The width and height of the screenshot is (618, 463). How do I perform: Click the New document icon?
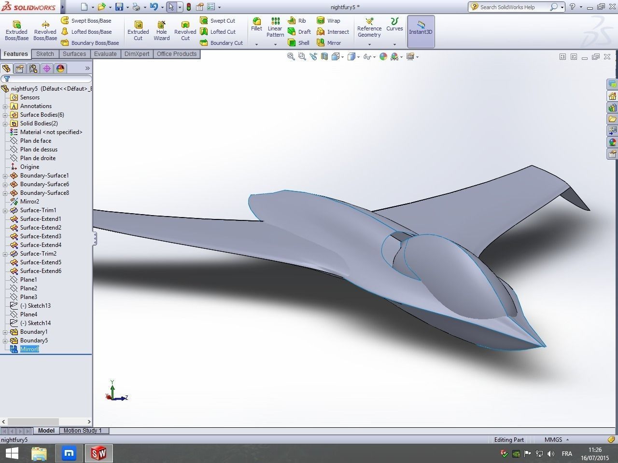tap(84, 7)
